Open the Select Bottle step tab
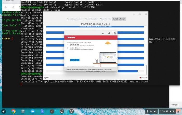The width and height of the screenshot is (182, 115). [x=105, y=19]
